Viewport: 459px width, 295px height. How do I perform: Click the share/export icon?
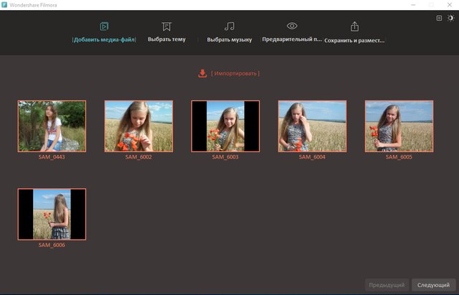pyautogui.click(x=354, y=27)
